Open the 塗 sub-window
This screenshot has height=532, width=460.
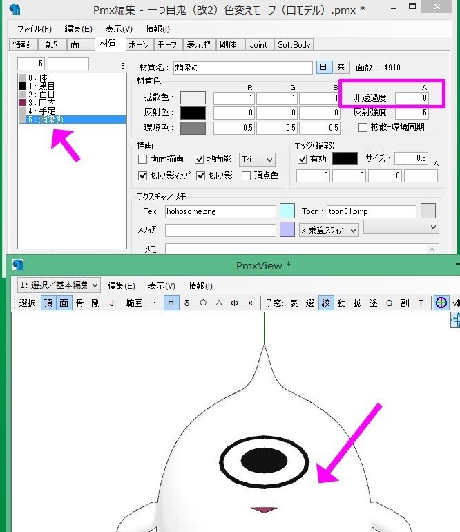[x=373, y=303]
